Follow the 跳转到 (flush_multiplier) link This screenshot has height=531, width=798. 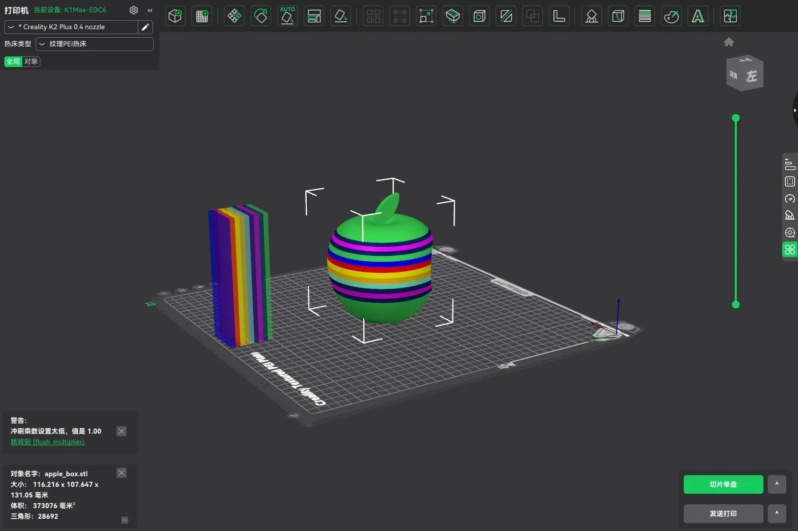pos(48,442)
